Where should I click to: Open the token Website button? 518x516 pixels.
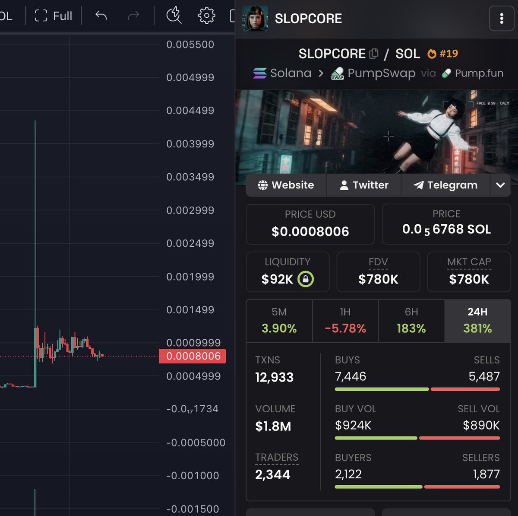(x=286, y=185)
